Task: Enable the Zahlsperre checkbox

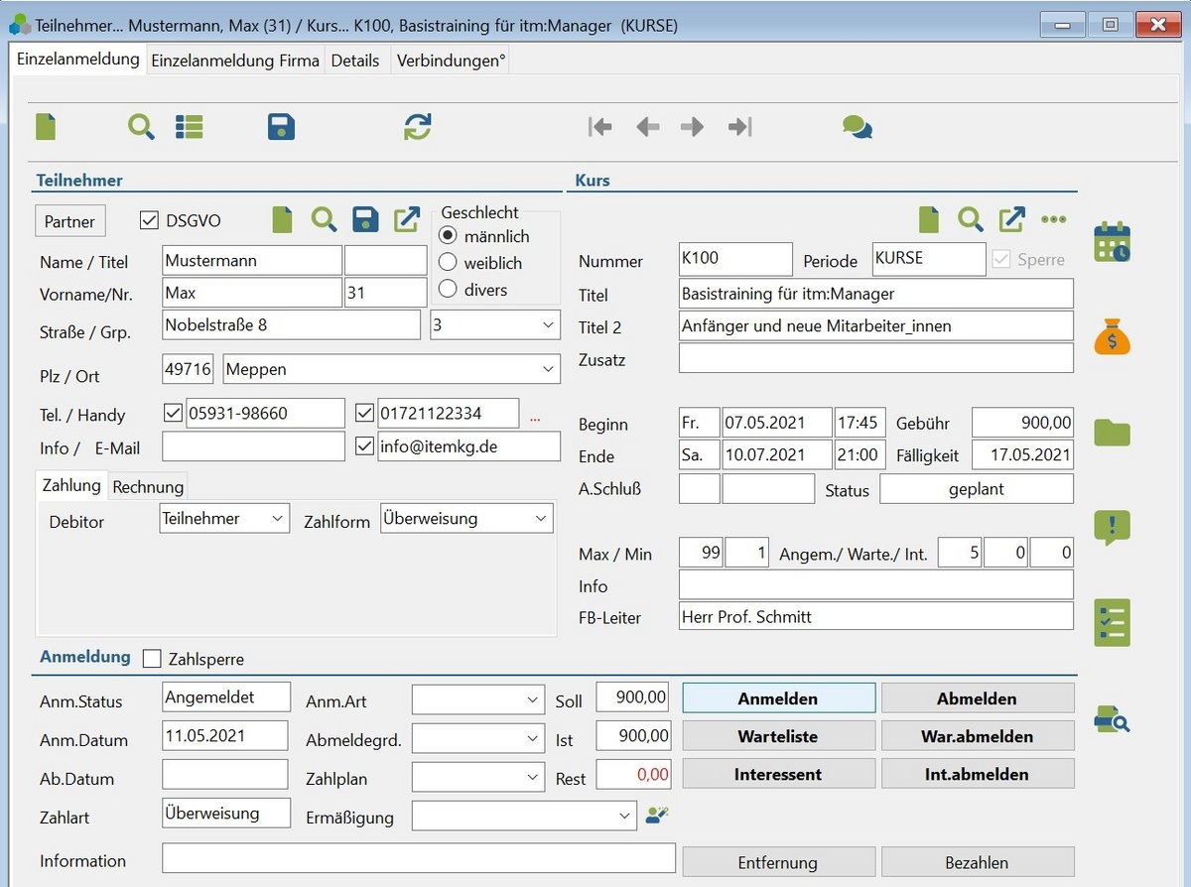Action: tap(152, 659)
